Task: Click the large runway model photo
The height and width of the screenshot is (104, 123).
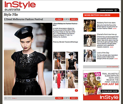Action: pyautogui.click(x=28, y=59)
